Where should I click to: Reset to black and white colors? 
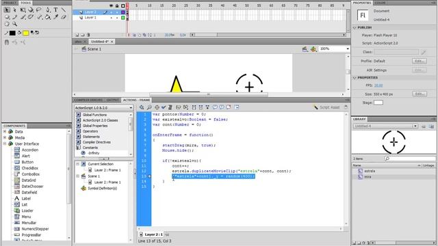click(x=32, y=33)
